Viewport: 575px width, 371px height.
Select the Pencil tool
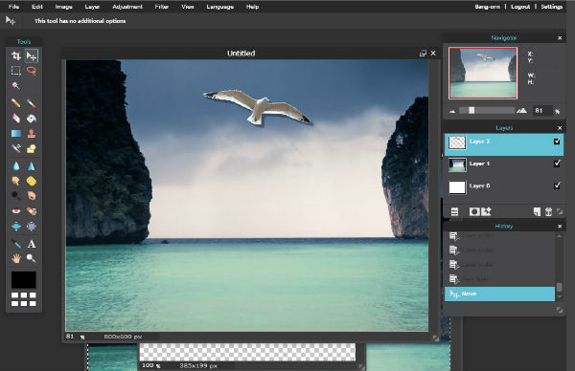point(15,103)
